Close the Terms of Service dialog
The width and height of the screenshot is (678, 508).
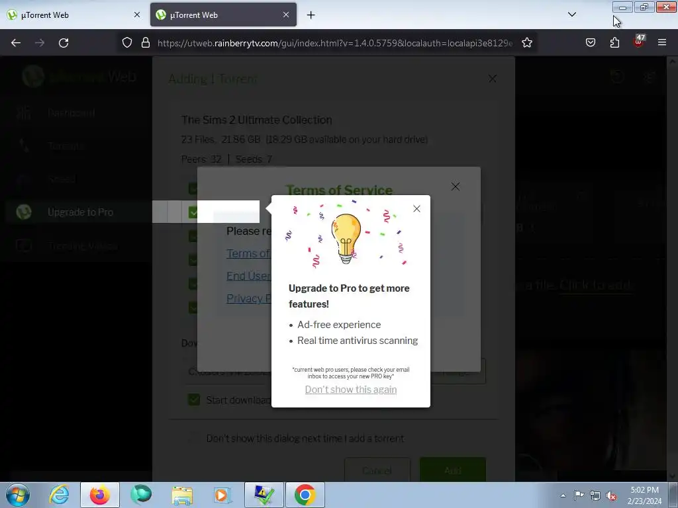click(x=456, y=186)
